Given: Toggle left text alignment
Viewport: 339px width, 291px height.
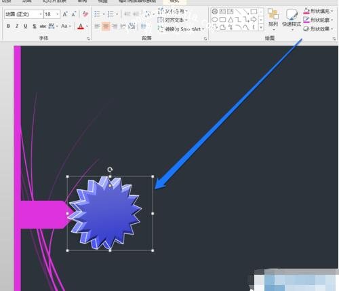Looking at the screenshot, I should (97, 26).
